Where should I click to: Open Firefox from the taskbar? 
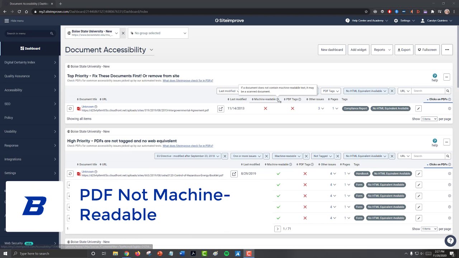(x=138, y=254)
